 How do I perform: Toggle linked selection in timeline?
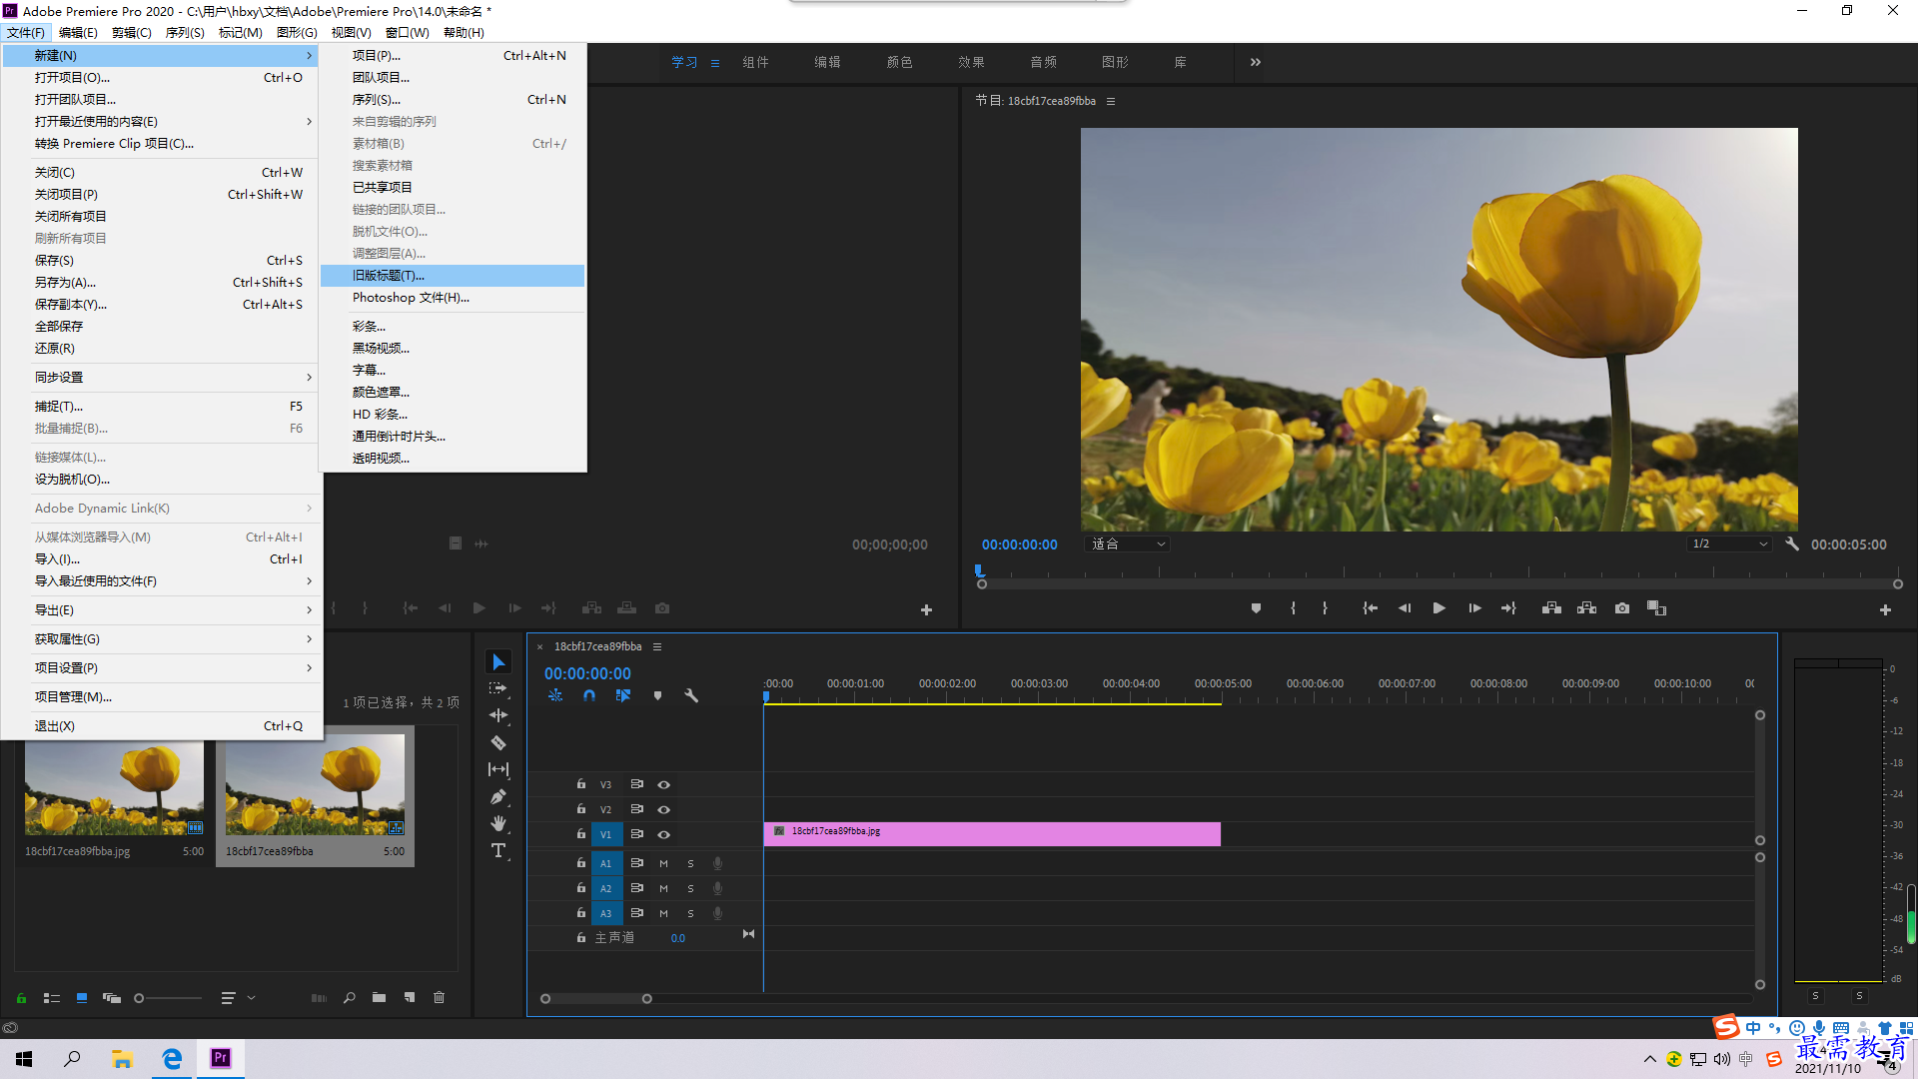623,695
